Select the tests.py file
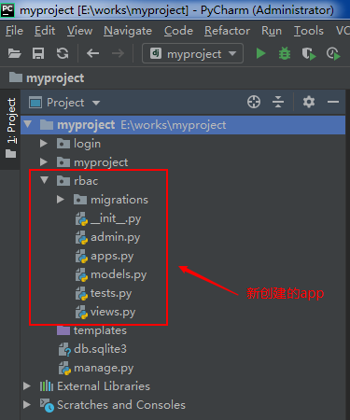Image resolution: width=350 pixels, height=420 pixels. pyautogui.click(x=104, y=293)
